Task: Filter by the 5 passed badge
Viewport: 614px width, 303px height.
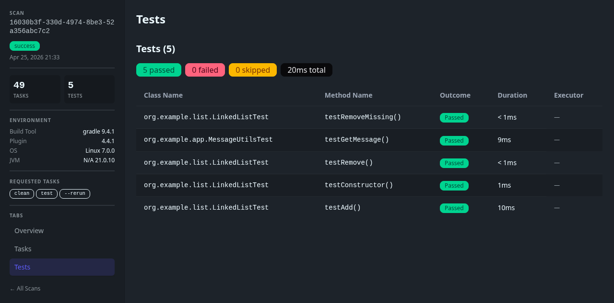Action: [158, 70]
